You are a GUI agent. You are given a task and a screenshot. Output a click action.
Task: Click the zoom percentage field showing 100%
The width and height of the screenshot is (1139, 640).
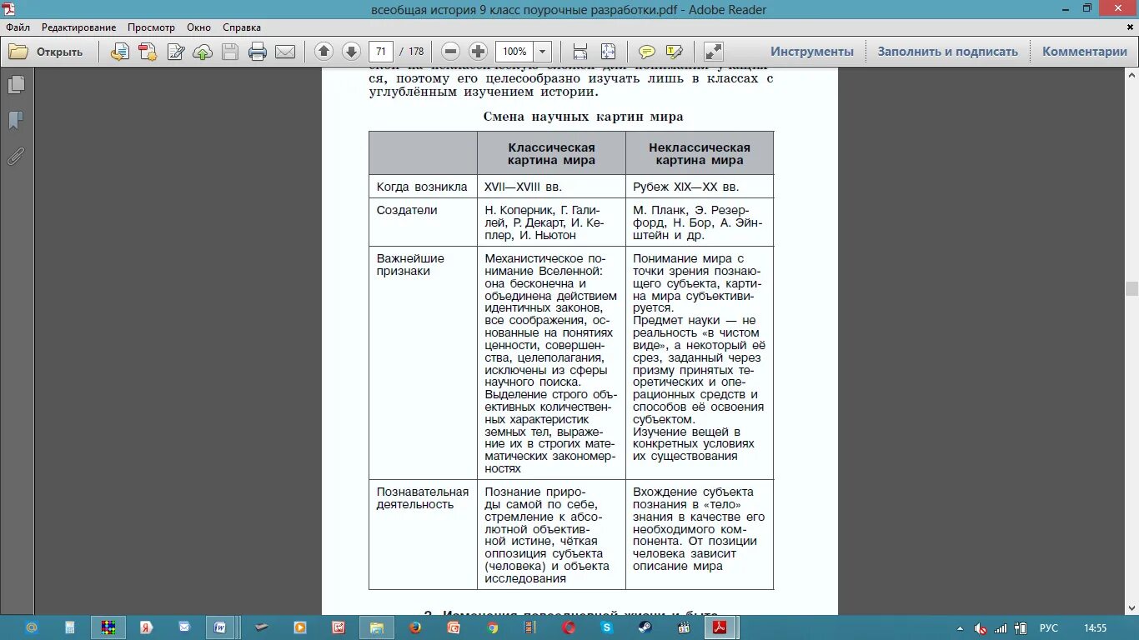514,52
